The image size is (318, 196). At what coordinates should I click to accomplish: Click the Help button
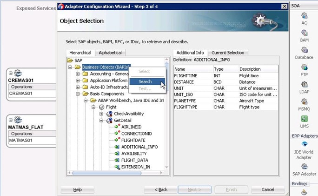[x=78, y=189]
